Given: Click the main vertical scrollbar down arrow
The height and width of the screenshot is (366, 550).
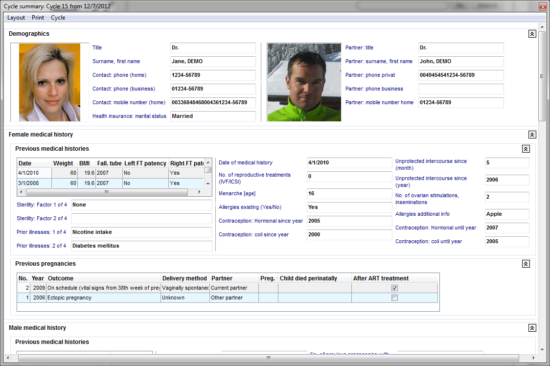Looking at the screenshot, I should tap(542, 349).
